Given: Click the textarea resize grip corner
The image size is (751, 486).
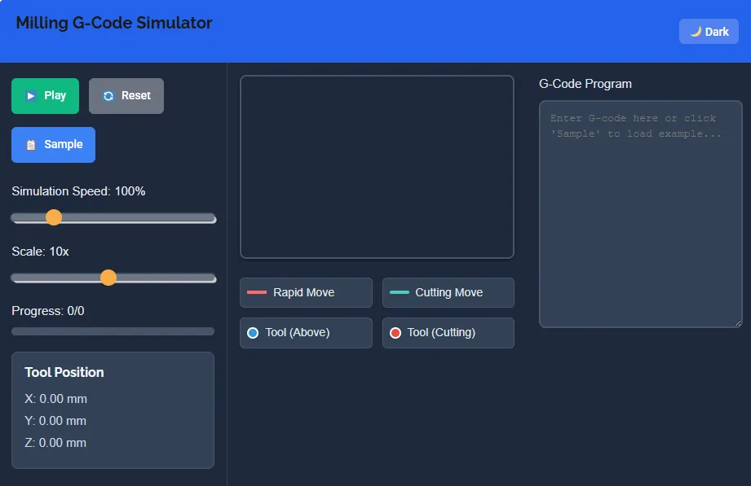Looking at the screenshot, I should point(738,323).
